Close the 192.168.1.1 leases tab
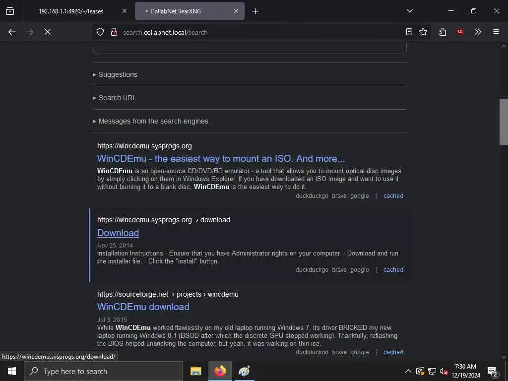508x381 pixels. [x=125, y=11]
